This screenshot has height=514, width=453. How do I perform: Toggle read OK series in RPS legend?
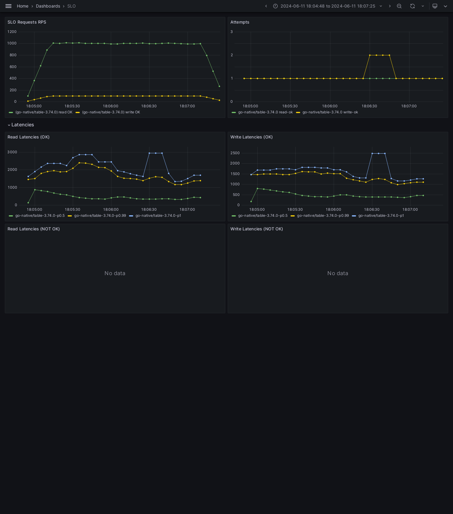coord(44,112)
